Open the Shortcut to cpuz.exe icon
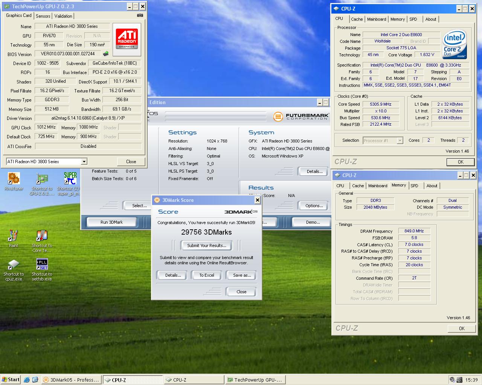The height and width of the screenshot is (385, 482). [x=14, y=270]
